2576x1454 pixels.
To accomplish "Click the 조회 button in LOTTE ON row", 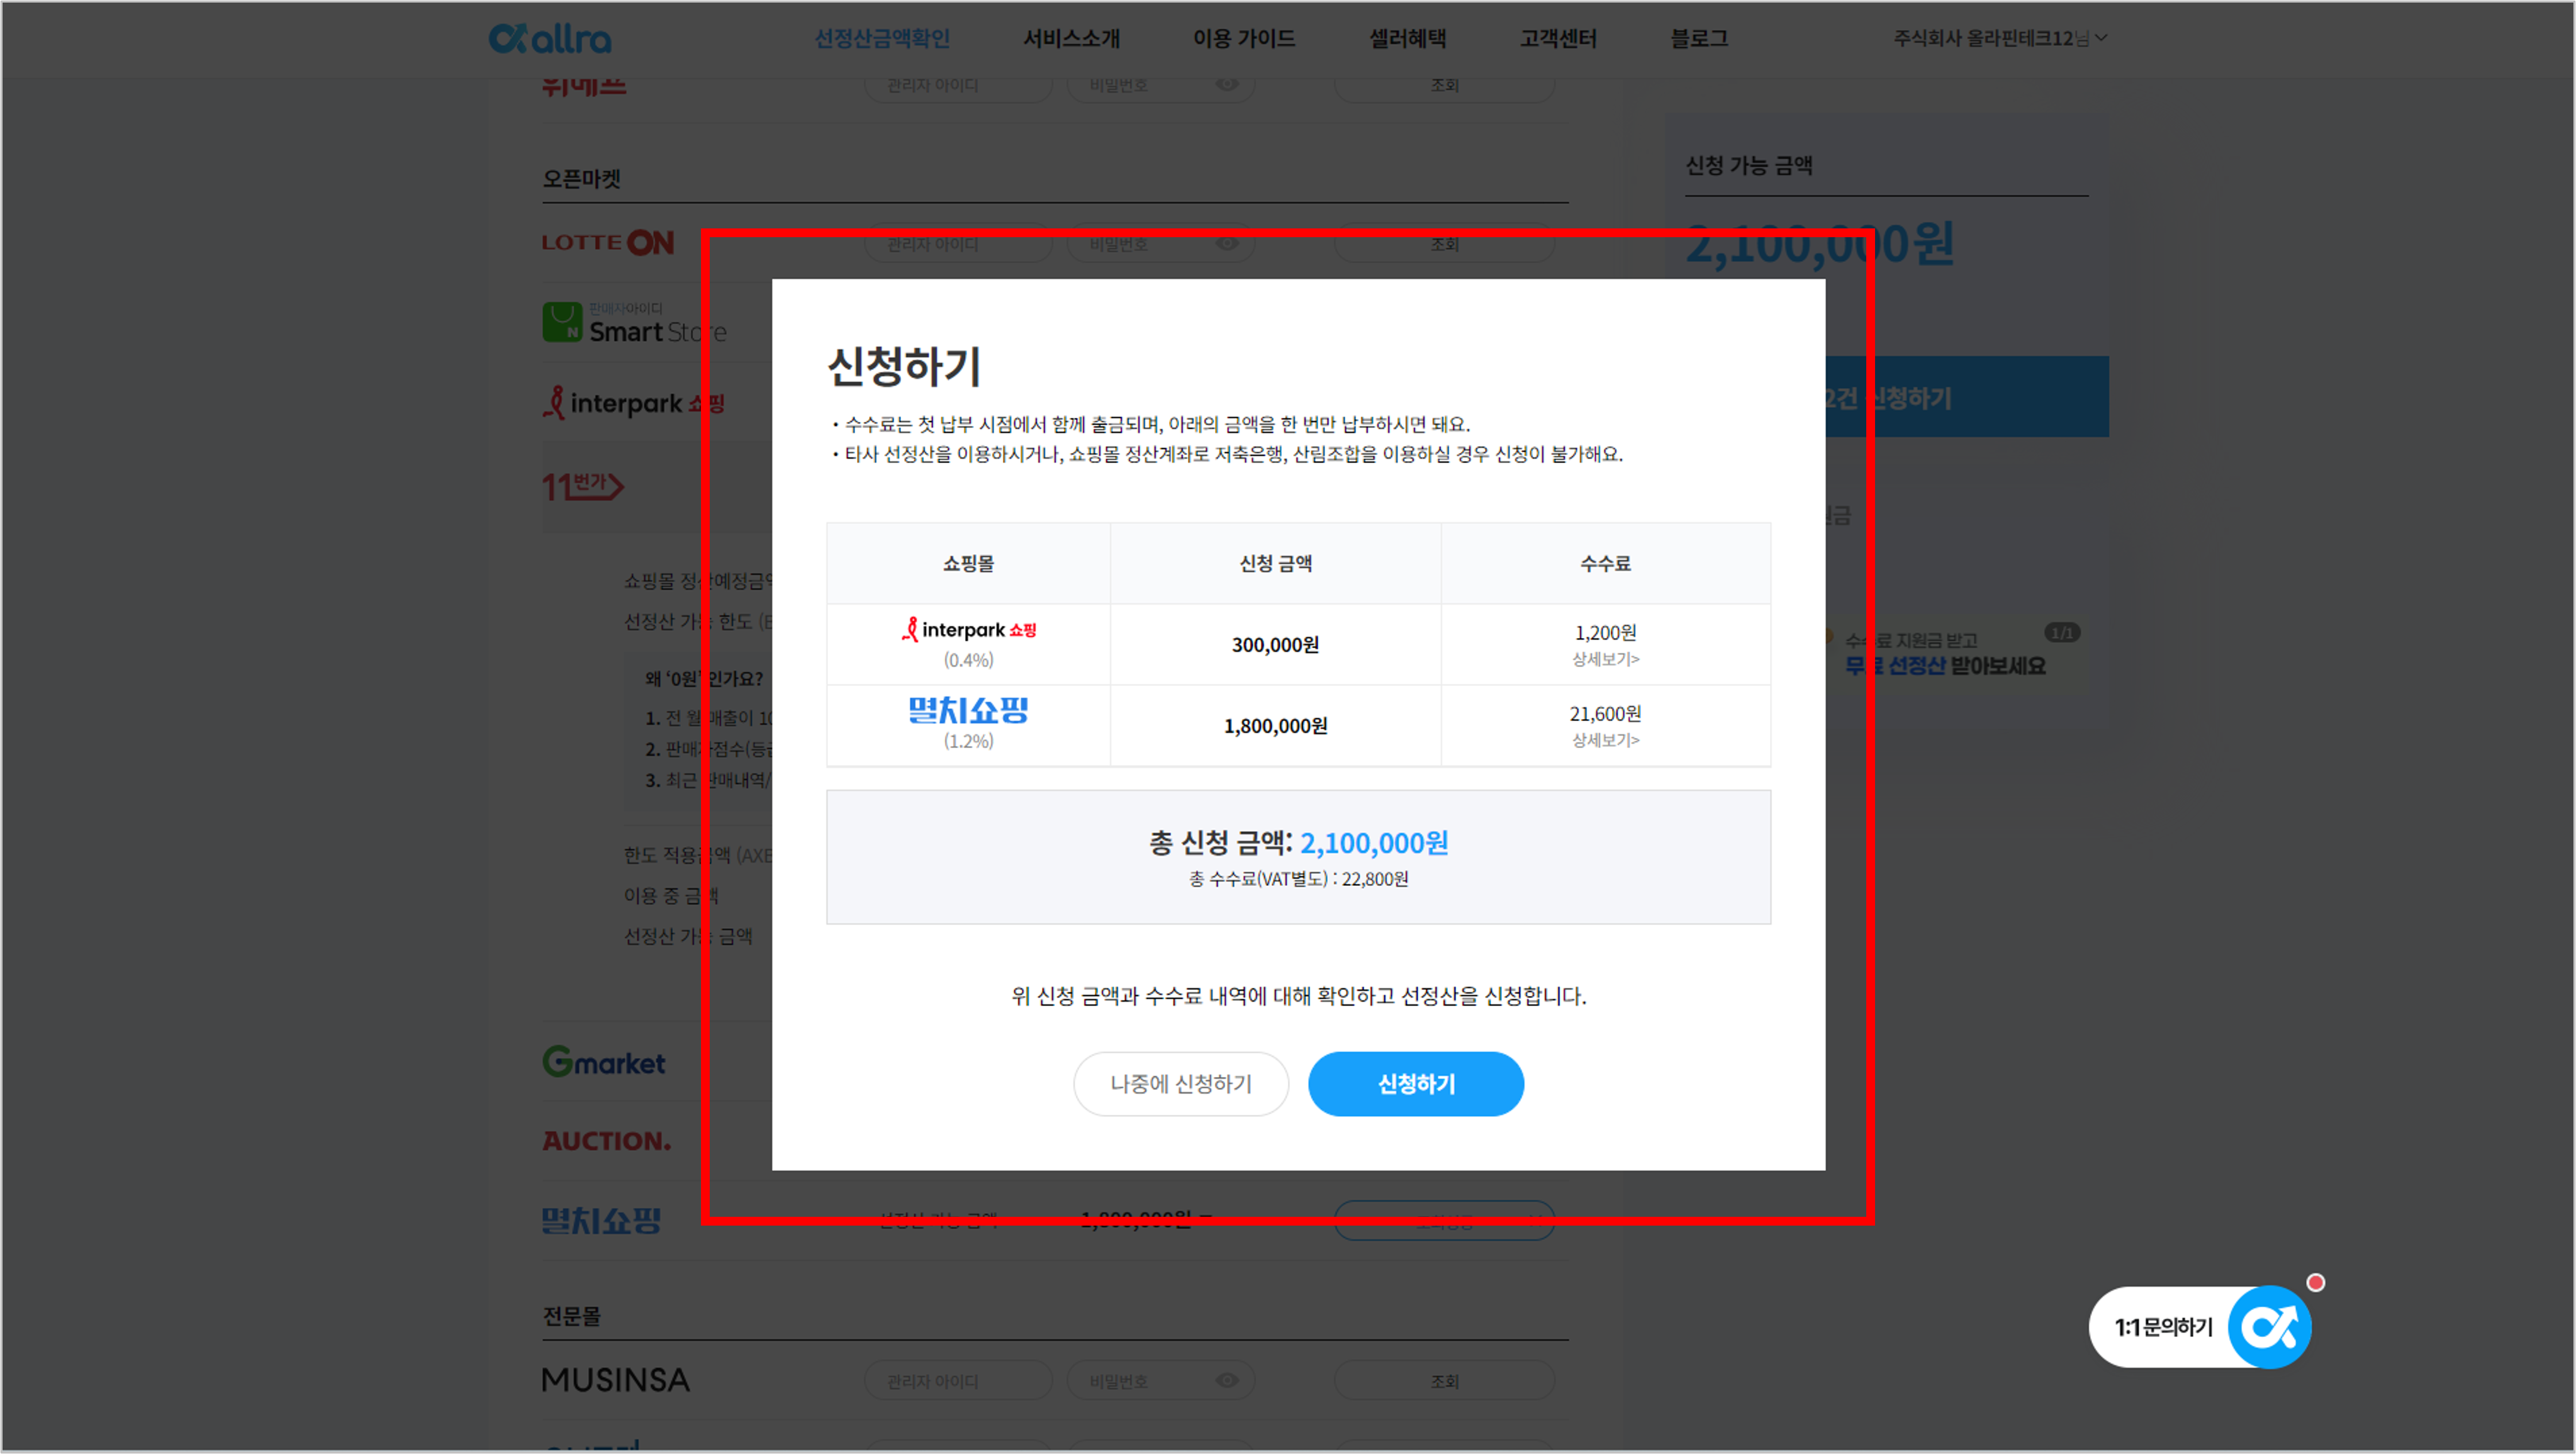I will pyautogui.click(x=1444, y=243).
